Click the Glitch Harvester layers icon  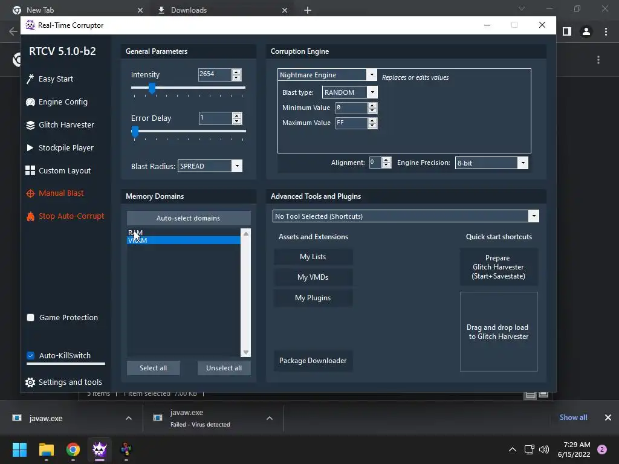pos(30,125)
